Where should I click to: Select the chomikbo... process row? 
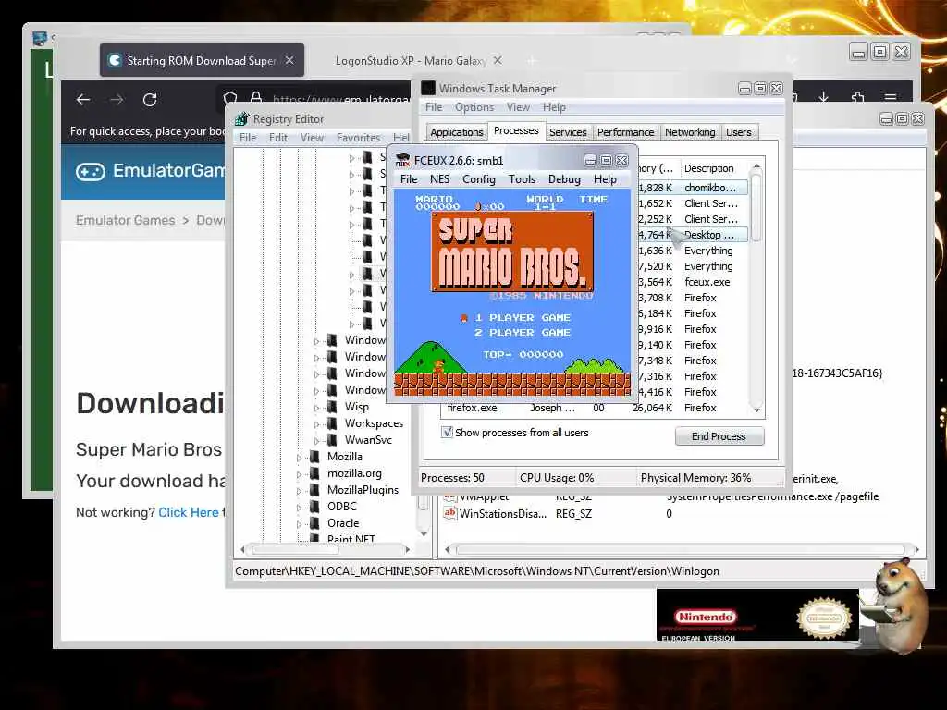(692, 188)
